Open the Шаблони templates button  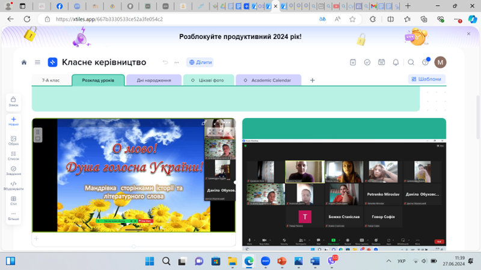[x=426, y=79]
